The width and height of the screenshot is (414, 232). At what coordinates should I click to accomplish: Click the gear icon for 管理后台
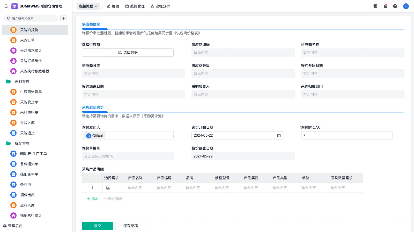click(5, 226)
